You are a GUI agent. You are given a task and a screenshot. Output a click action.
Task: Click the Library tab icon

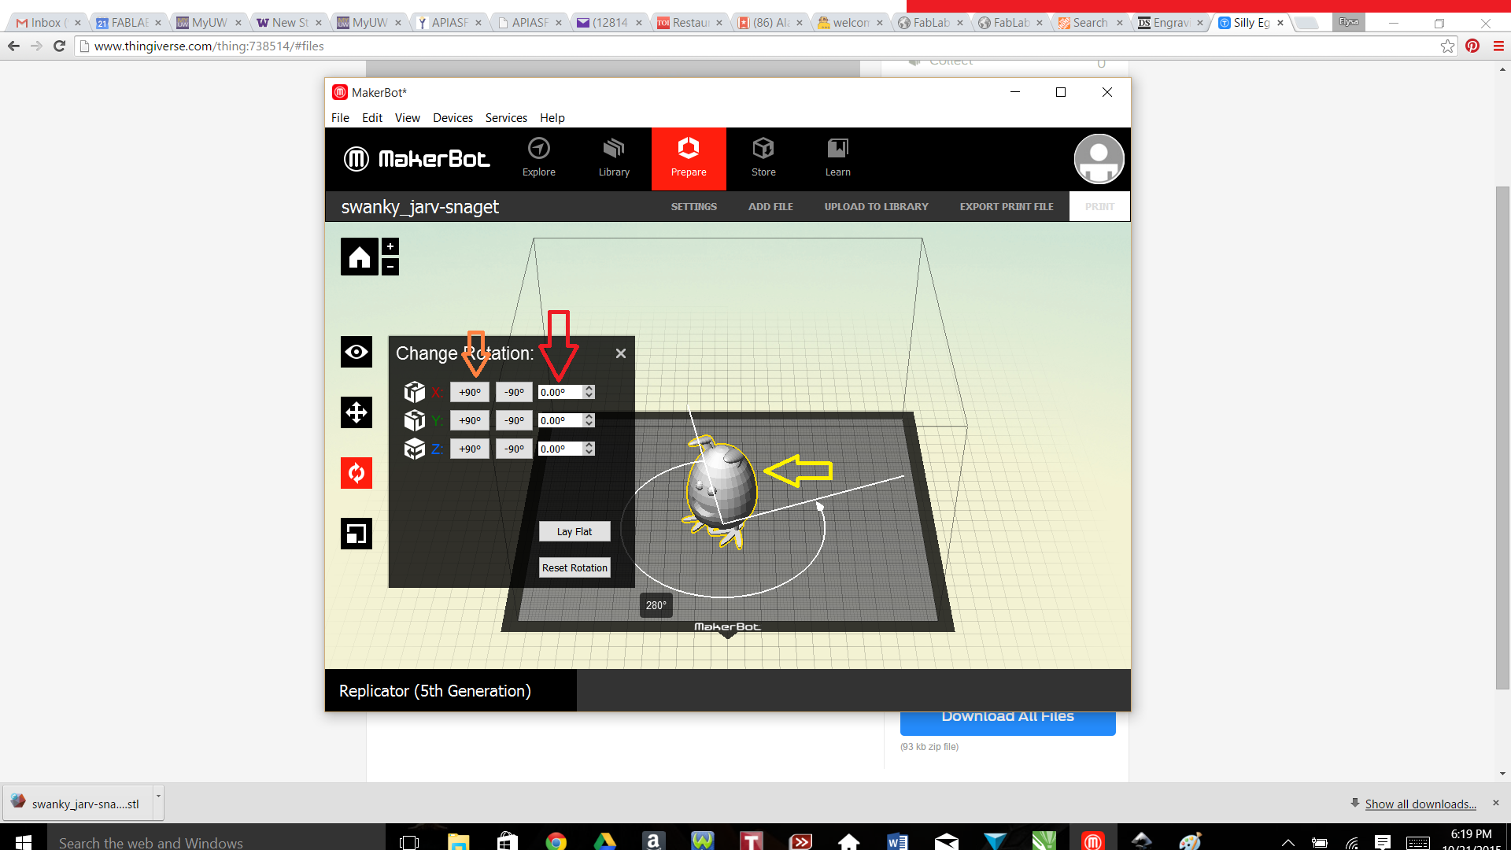click(x=615, y=157)
